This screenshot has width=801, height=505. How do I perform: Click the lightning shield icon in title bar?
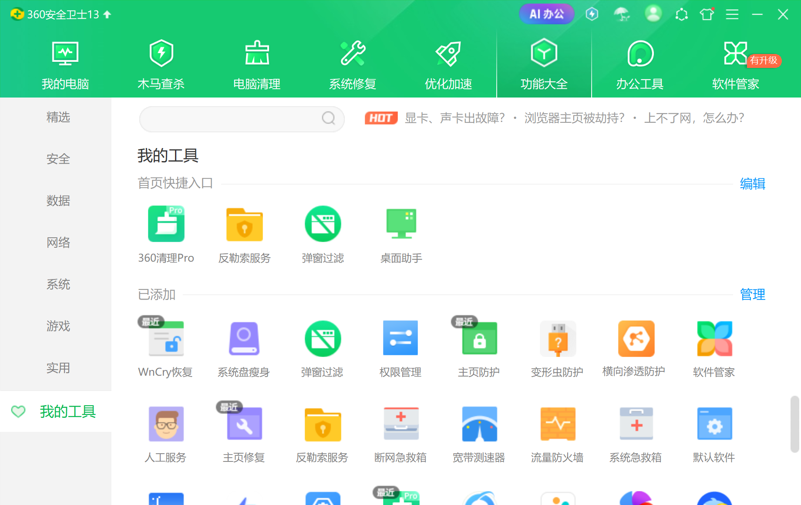592,14
